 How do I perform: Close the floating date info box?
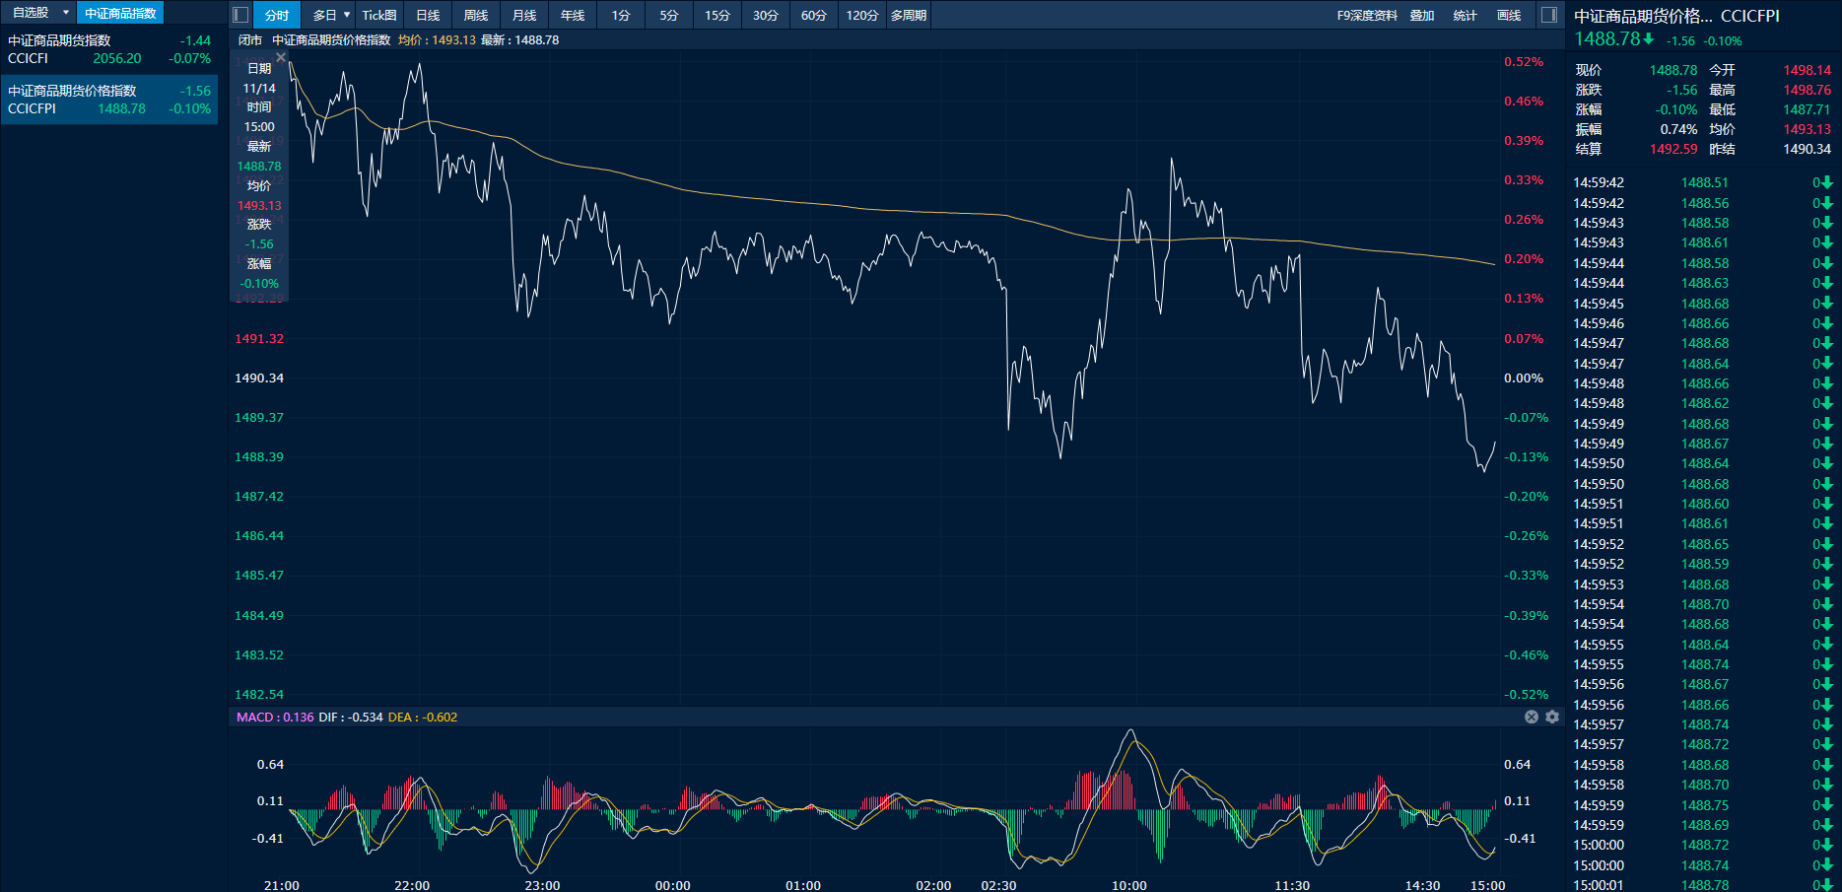281,58
